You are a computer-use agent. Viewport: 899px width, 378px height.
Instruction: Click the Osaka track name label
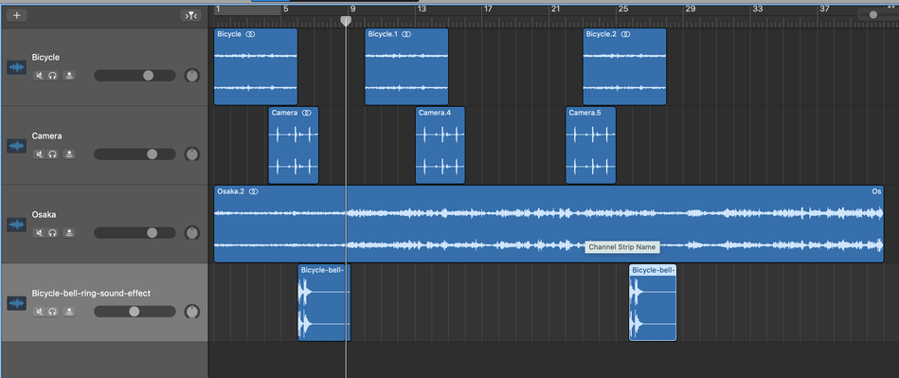(x=45, y=214)
